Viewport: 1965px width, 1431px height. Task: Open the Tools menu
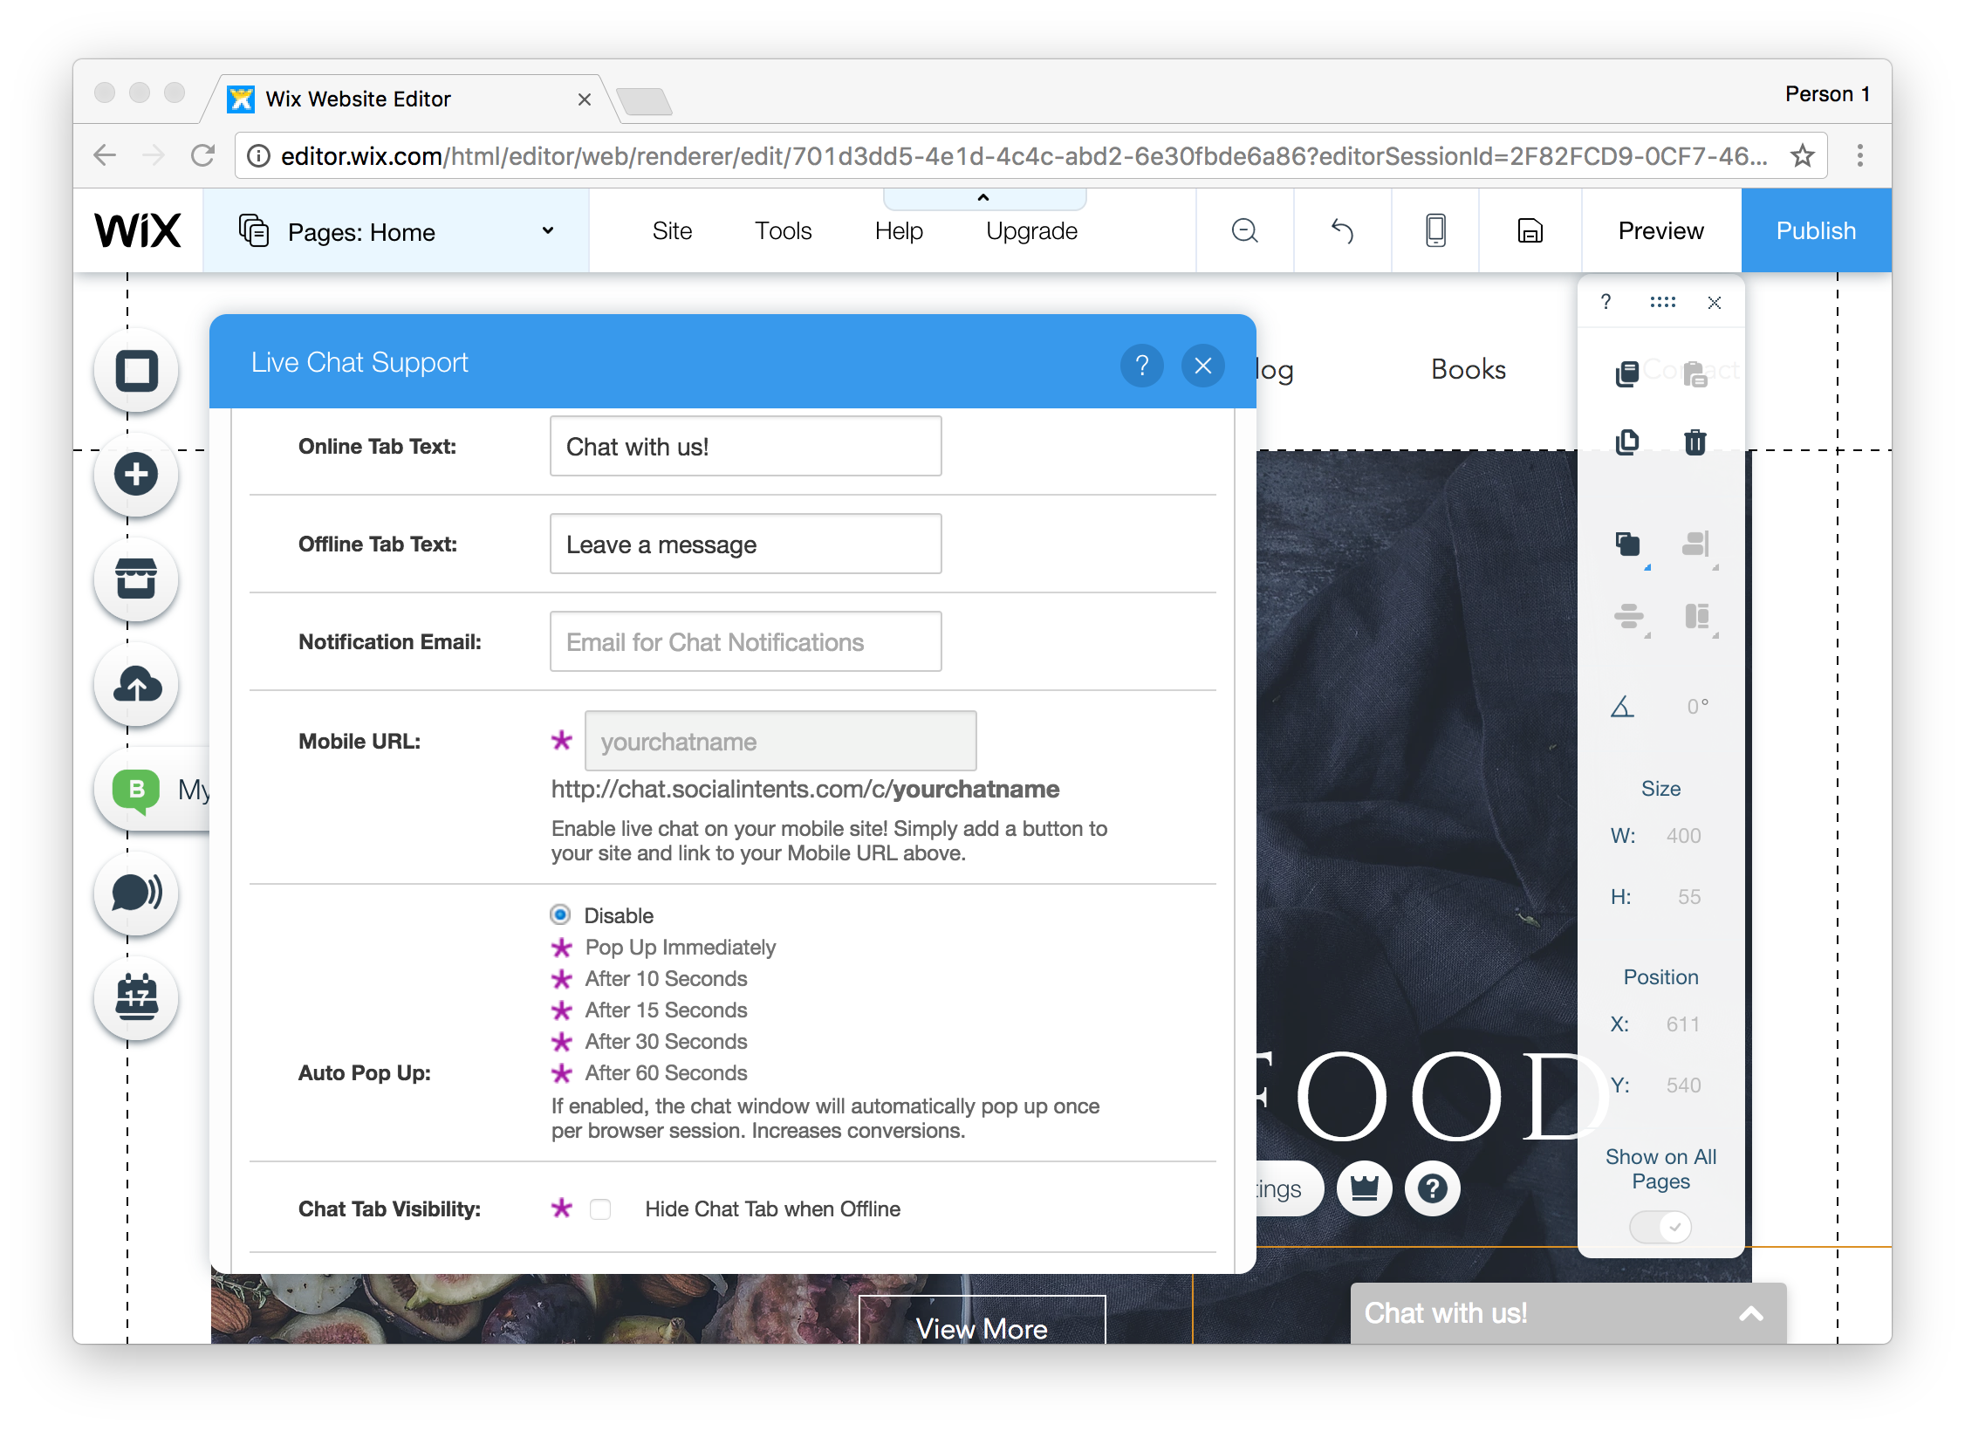[783, 231]
